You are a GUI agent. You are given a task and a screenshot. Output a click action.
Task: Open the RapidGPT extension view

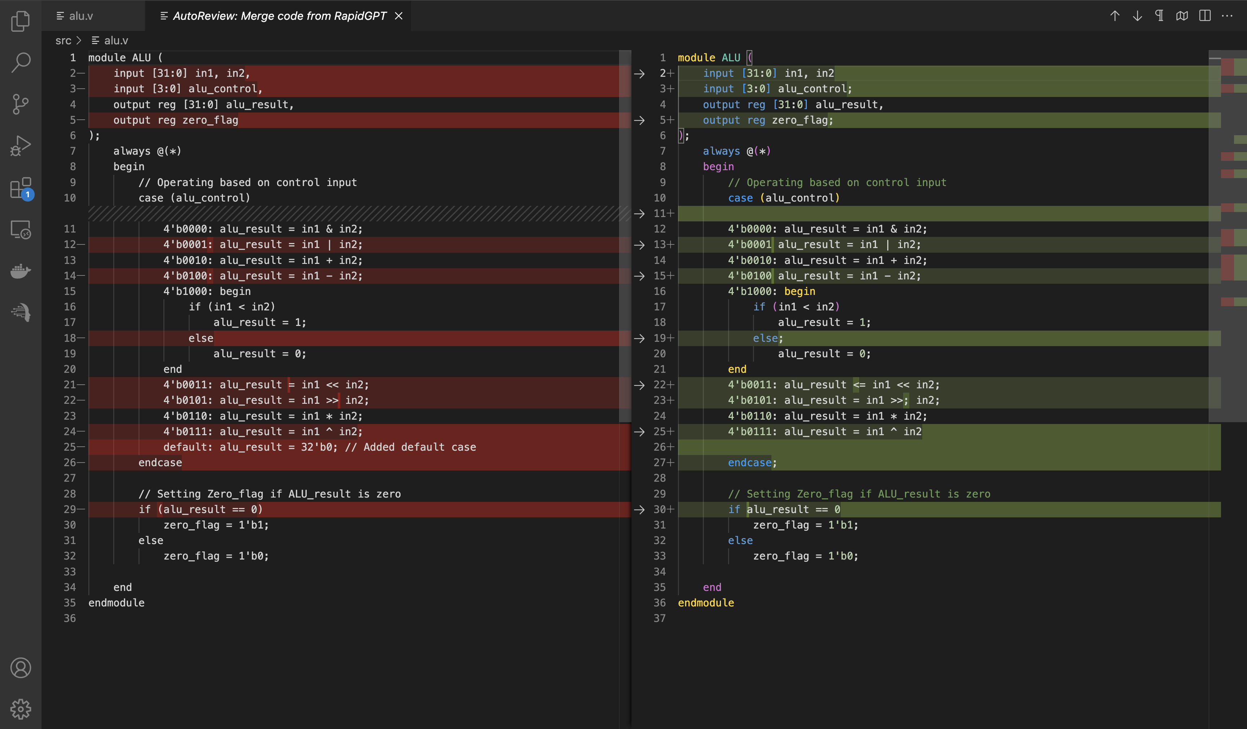(20, 312)
